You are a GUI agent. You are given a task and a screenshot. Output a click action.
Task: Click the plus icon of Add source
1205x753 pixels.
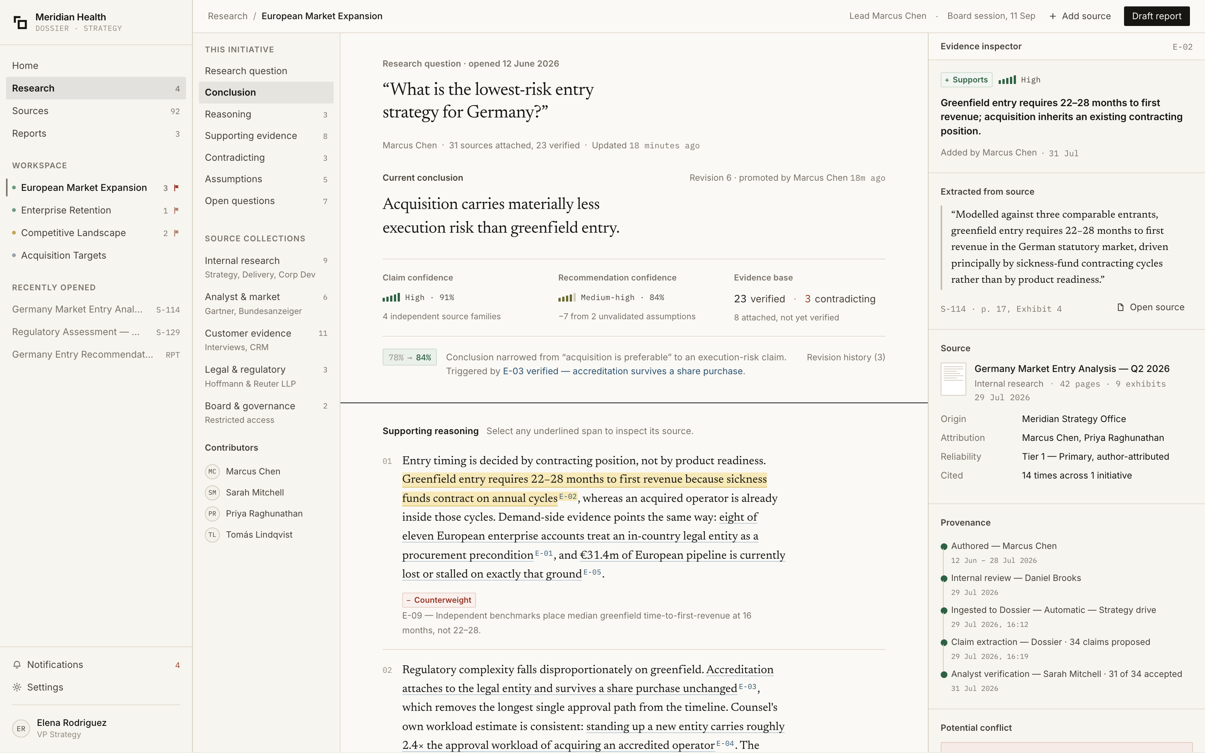pos(1052,17)
